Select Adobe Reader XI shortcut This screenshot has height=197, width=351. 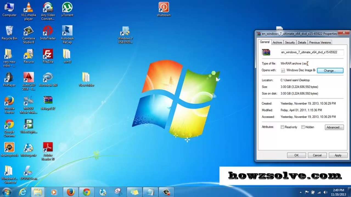click(48, 151)
